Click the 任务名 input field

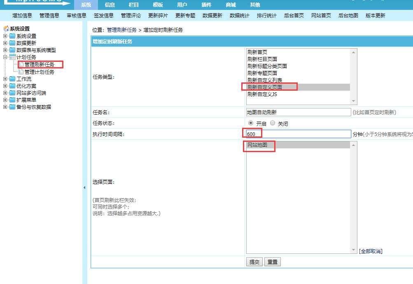pyautogui.click(x=299, y=112)
